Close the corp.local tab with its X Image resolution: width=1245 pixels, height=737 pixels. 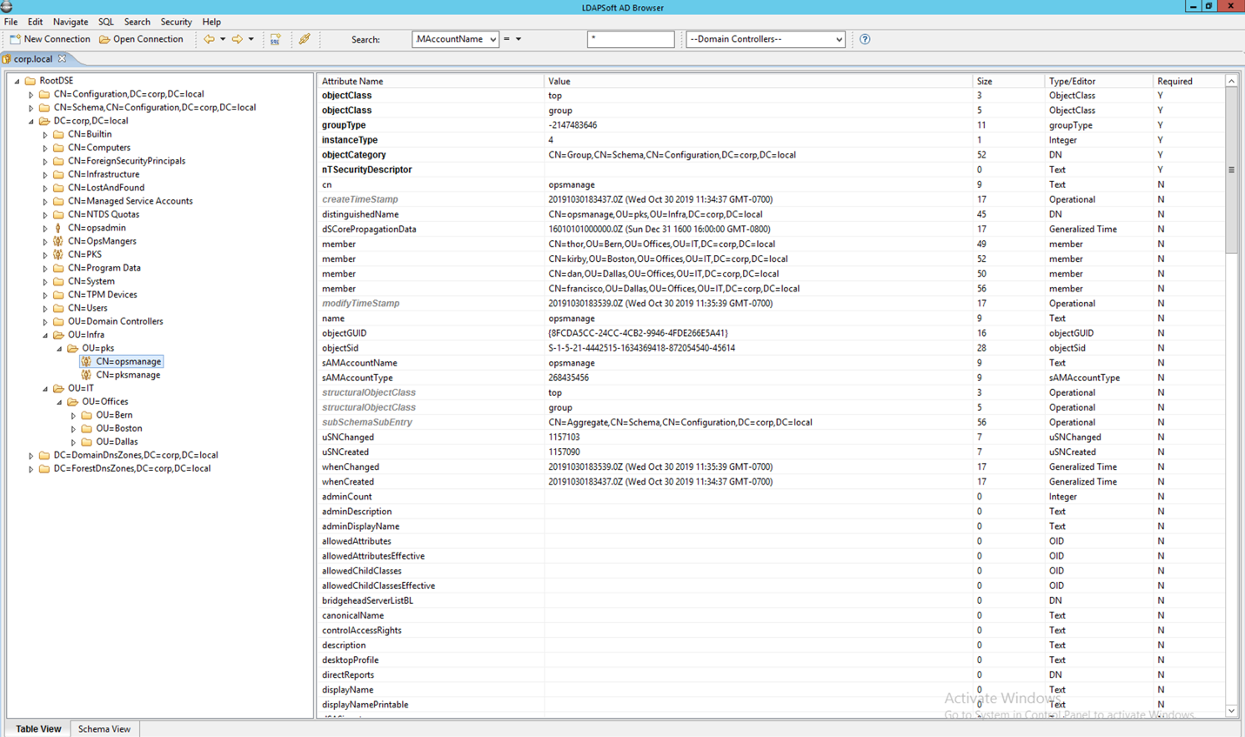coord(63,58)
